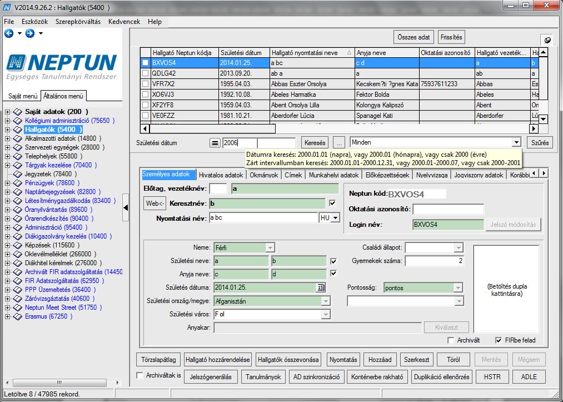Click the Képzések node icon
The image size is (563, 402).
[x=18, y=245]
